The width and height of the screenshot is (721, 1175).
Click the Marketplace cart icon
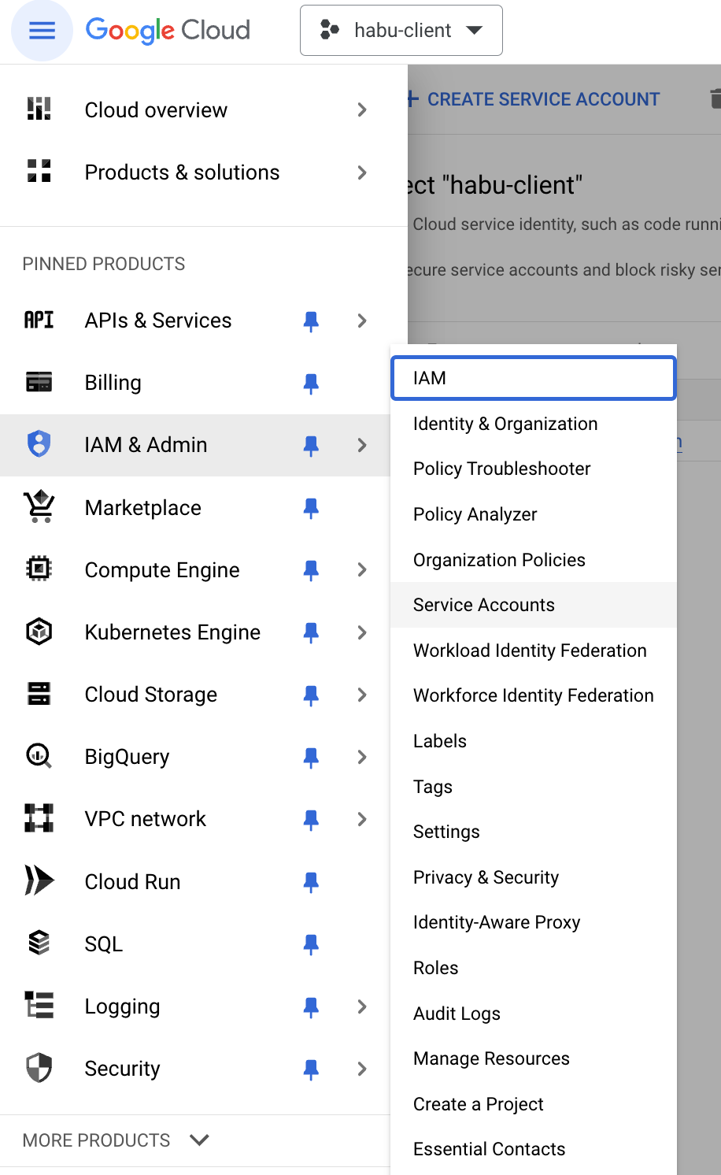[39, 507]
